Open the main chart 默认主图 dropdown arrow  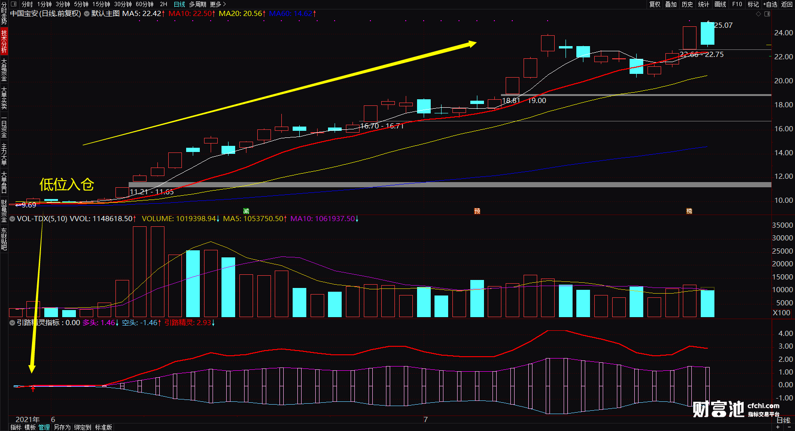click(x=87, y=14)
